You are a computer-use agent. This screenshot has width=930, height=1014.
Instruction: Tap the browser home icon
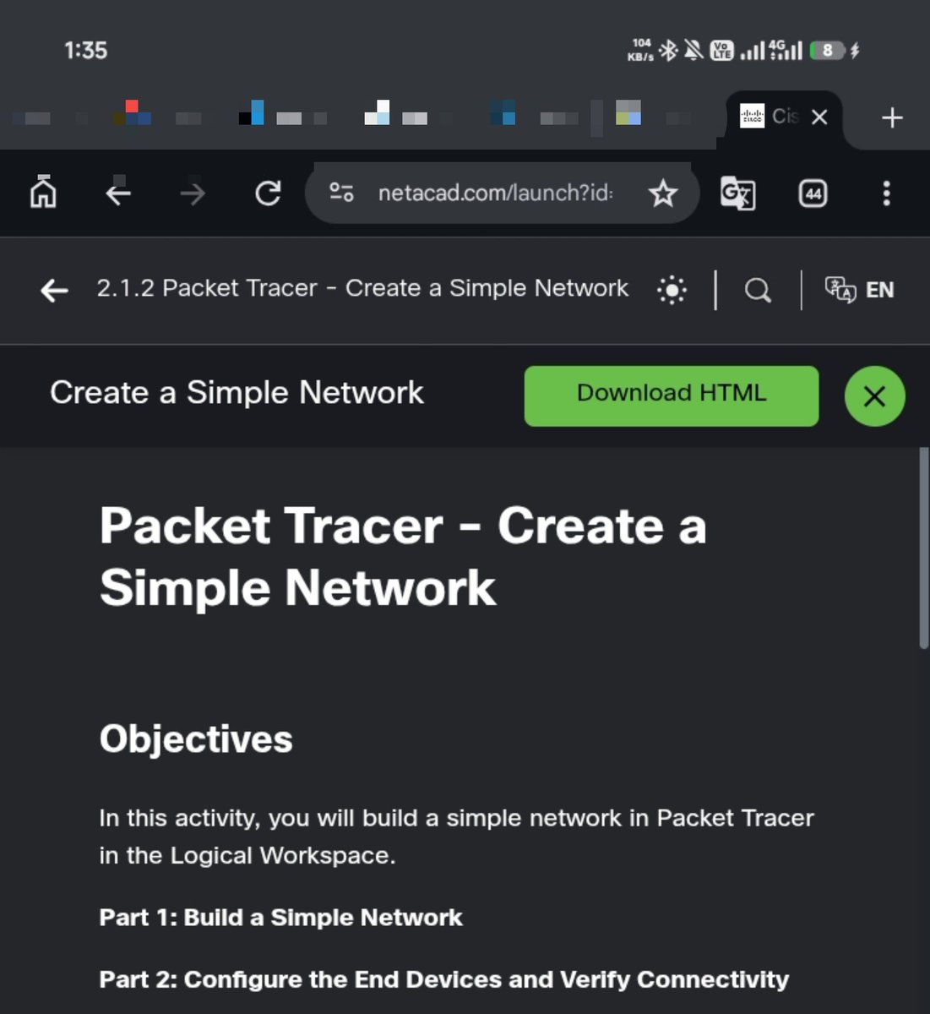click(43, 193)
